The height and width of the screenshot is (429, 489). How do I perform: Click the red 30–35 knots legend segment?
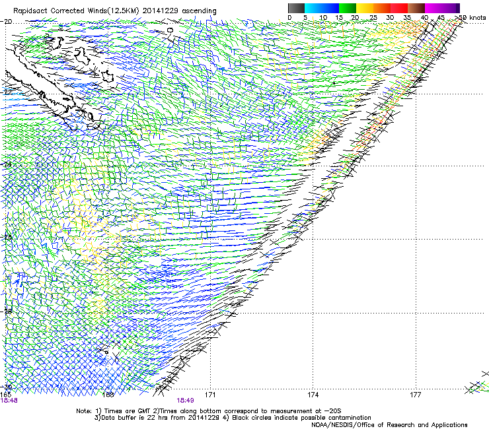399,8
